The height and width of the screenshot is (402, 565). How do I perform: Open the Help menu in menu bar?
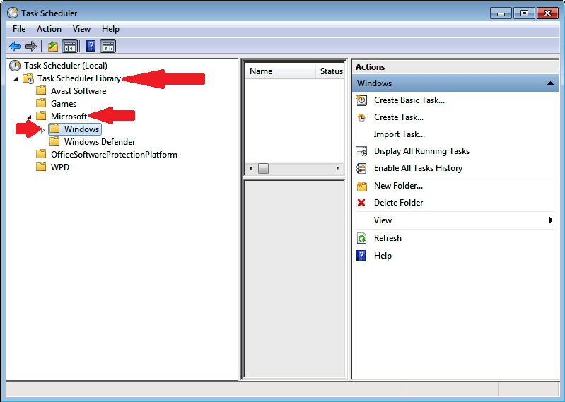(x=110, y=29)
